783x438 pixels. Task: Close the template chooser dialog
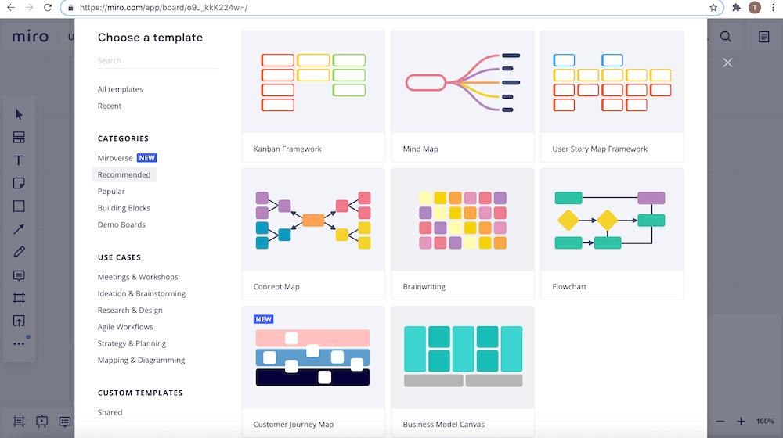pyautogui.click(x=728, y=63)
